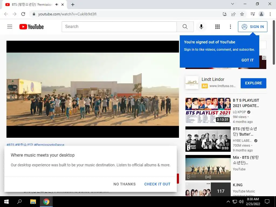Choose CHECK IT OUT in the dialog

coord(157,184)
